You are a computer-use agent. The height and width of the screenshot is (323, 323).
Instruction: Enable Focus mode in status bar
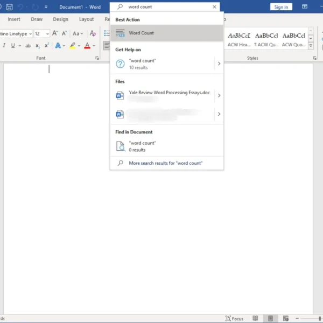click(234, 319)
